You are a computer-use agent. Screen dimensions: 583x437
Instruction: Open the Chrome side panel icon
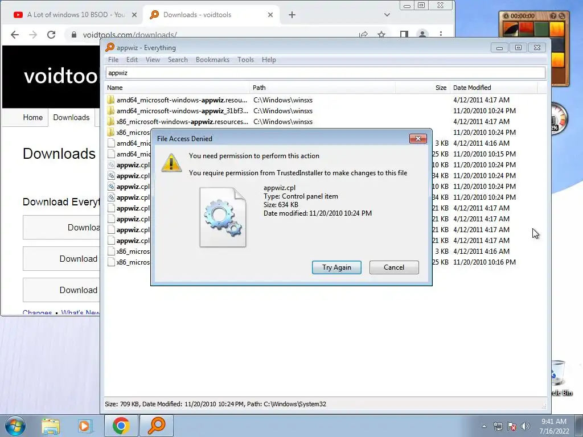point(404,35)
